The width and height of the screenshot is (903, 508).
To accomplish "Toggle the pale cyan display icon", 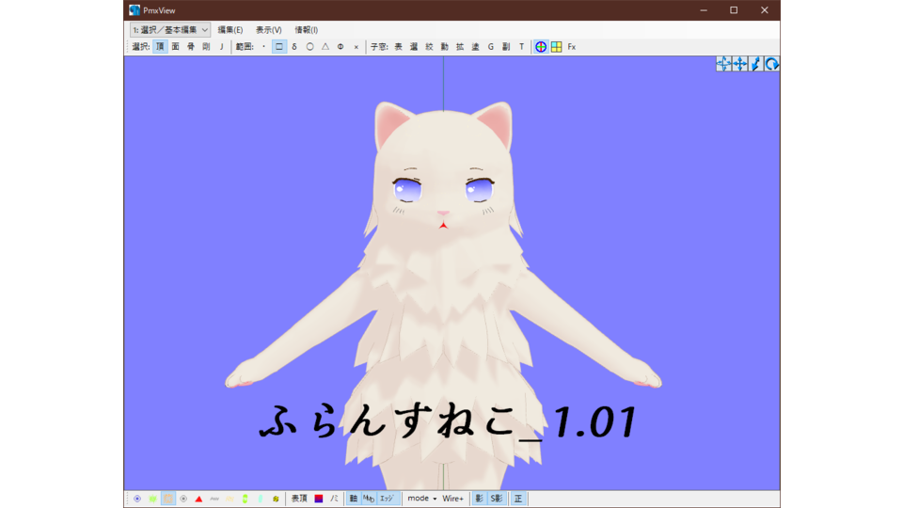I will tap(261, 499).
